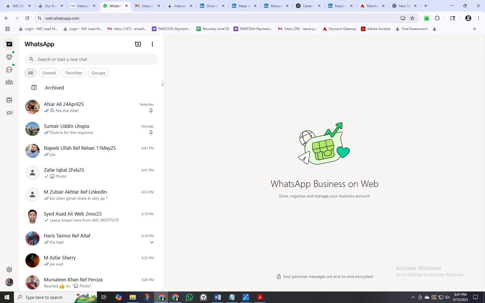The width and height of the screenshot is (485, 303).
Task: Select the Unread chat filter
Action: [x=49, y=73]
